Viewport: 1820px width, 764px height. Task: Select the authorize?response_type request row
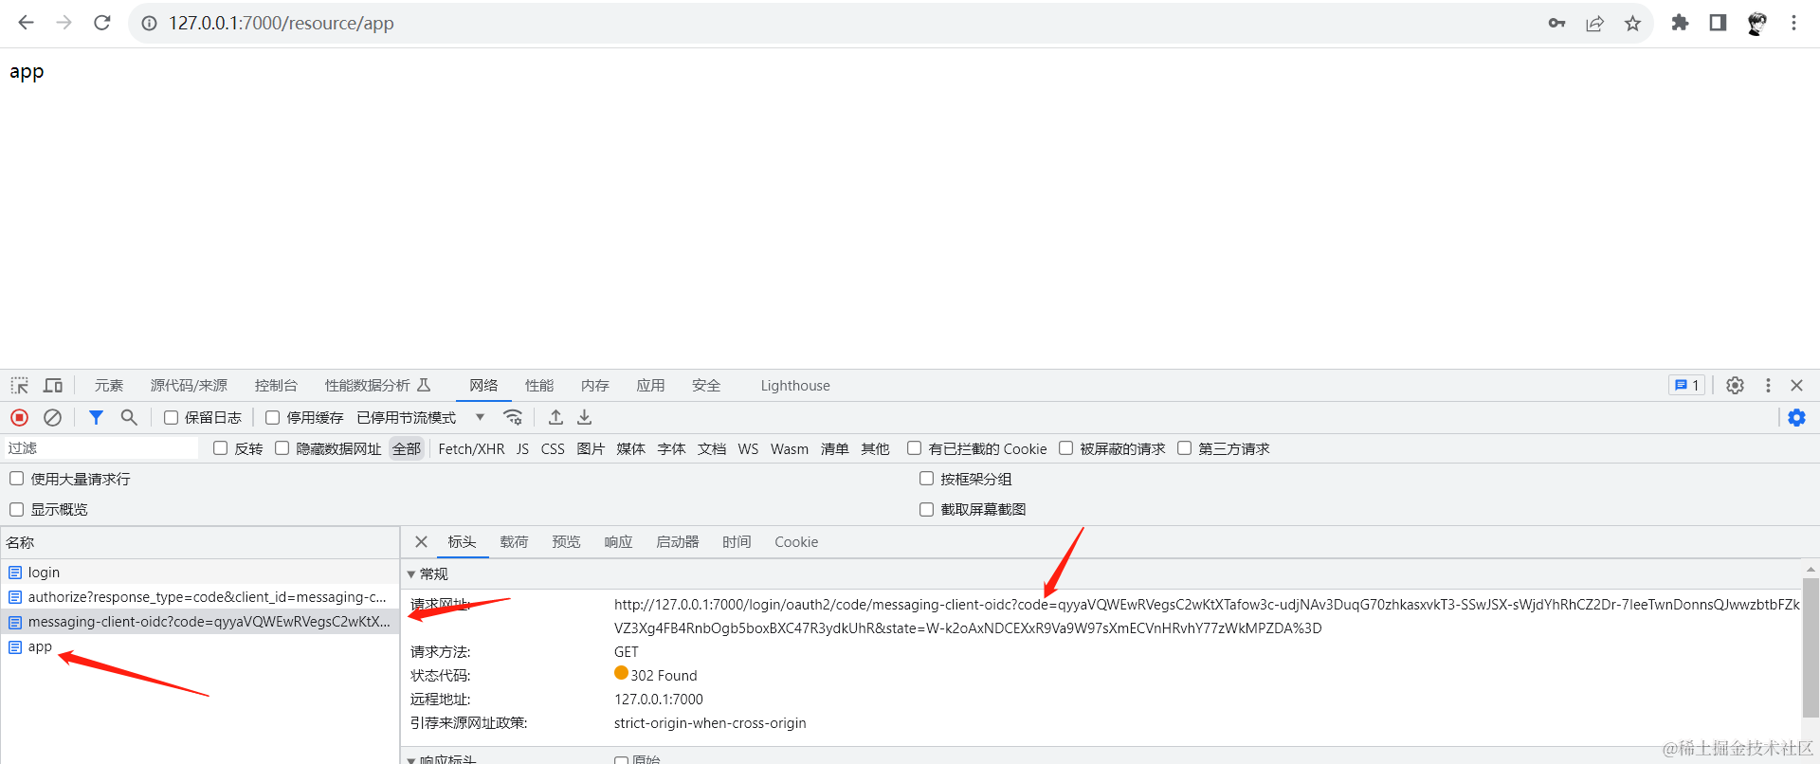click(200, 597)
